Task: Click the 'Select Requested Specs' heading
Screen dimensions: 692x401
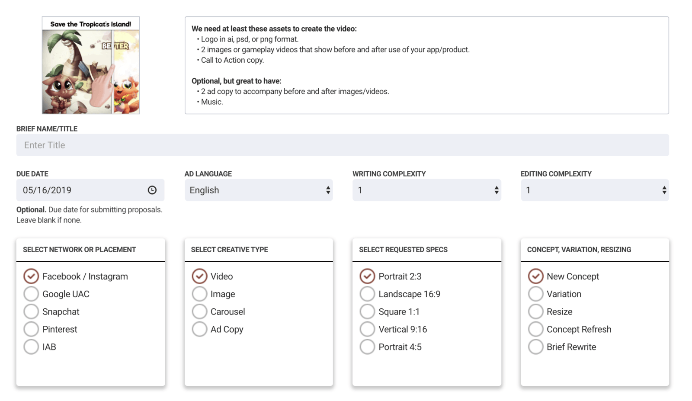Action: click(x=403, y=250)
